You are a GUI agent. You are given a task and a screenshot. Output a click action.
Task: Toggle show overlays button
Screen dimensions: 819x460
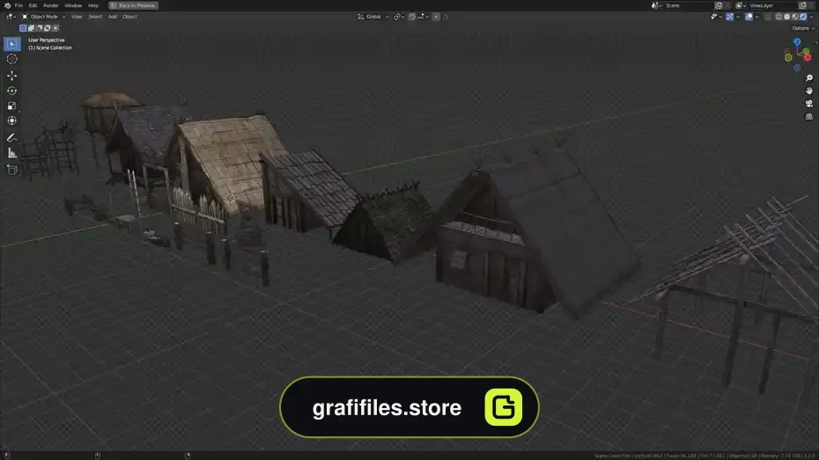[x=749, y=17]
